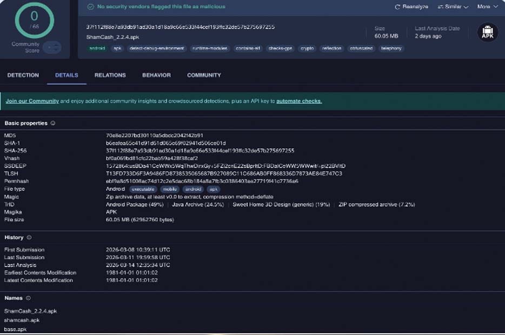This screenshot has width=505, height=335.
Task: Click the green checkmark no-detections icon
Action: pyautogui.click(x=90, y=7)
